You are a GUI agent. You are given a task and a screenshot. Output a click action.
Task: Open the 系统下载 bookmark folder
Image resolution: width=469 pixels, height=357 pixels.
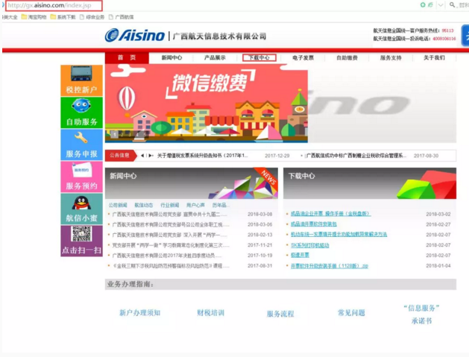pyautogui.click(x=63, y=17)
